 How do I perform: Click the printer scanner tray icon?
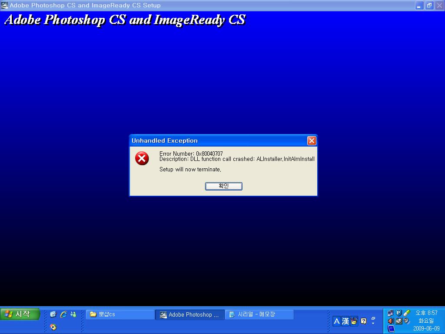click(x=399, y=321)
